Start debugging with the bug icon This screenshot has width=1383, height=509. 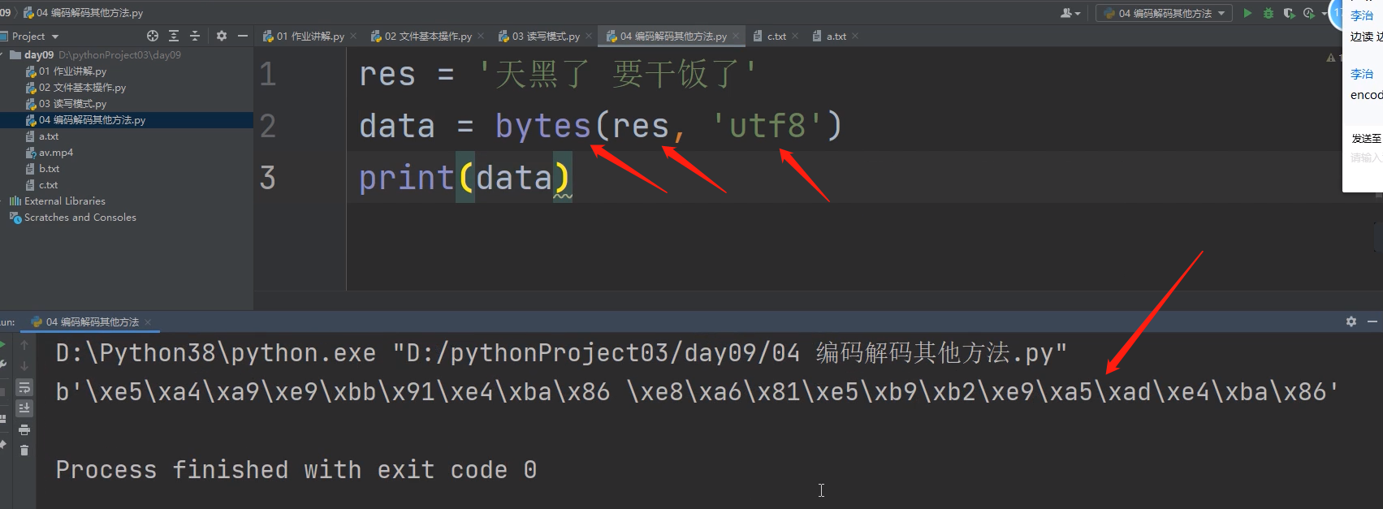tap(1268, 13)
